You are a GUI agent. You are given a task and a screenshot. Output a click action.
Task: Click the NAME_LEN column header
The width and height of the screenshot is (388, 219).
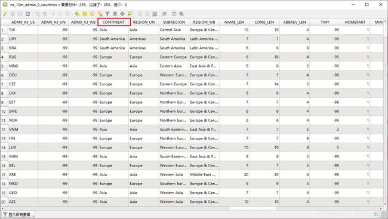(235, 22)
